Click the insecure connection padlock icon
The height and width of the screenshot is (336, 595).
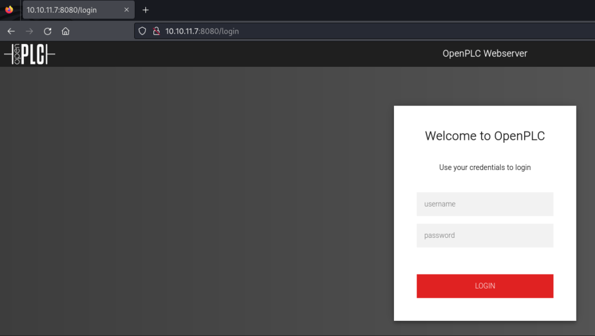156,31
